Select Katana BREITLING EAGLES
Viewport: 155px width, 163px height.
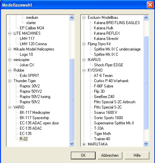point(117,23)
